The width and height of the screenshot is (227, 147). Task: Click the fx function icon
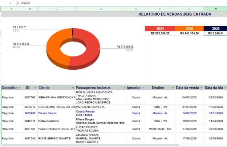point(17,3)
